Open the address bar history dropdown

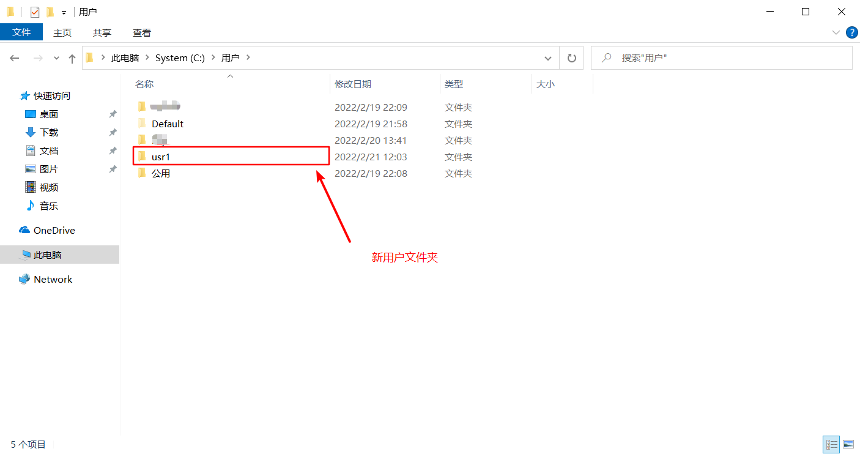point(548,58)
